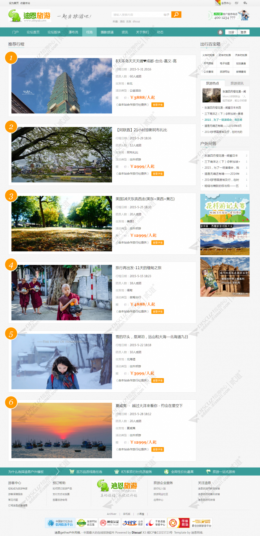Click the crown icon beside 8万家旅行社优质服务

tap(117, 472)
